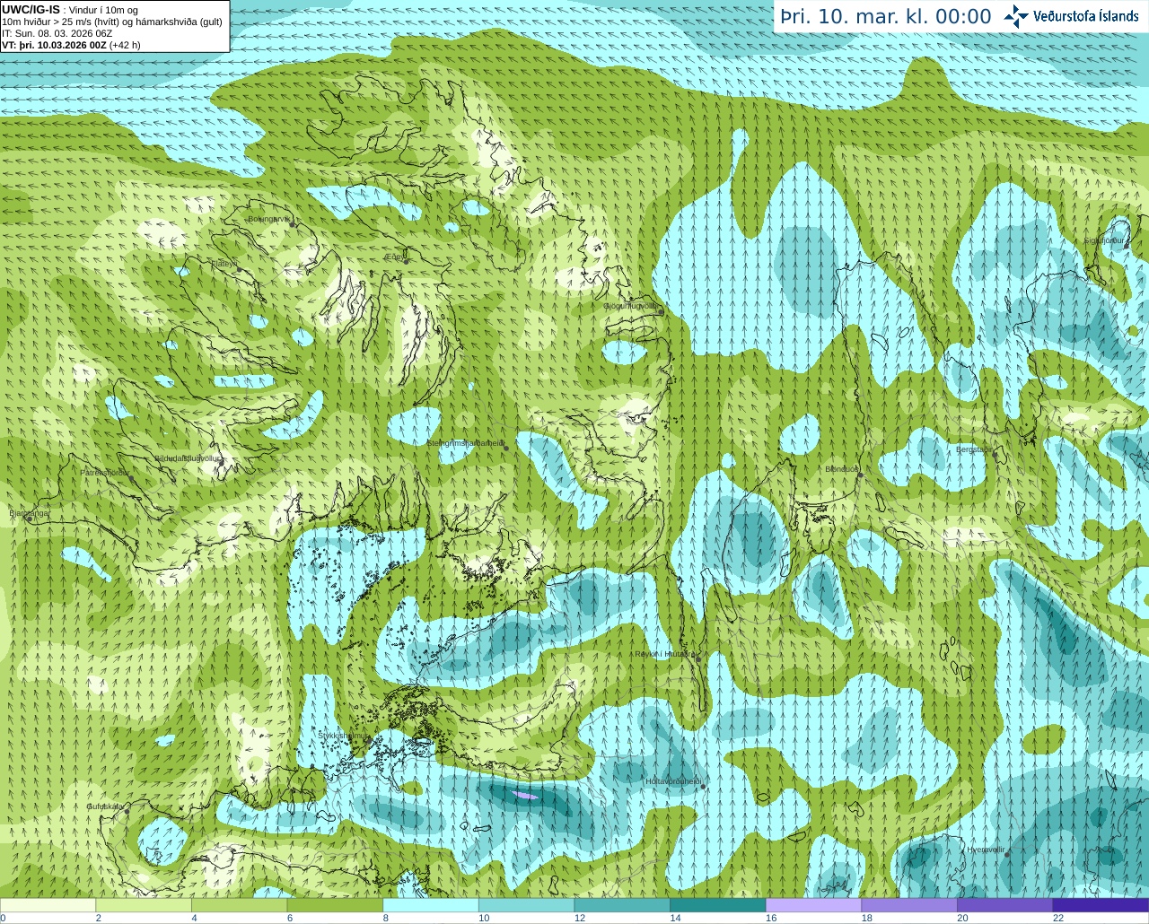Click the Bjargtangar station dot
Viewport: 1149px width, 924px height.
point(29,519)
